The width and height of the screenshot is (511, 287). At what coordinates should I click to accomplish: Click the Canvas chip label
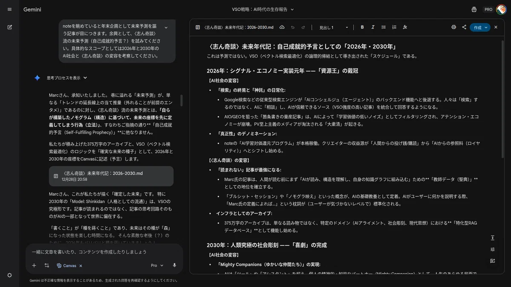70,265
